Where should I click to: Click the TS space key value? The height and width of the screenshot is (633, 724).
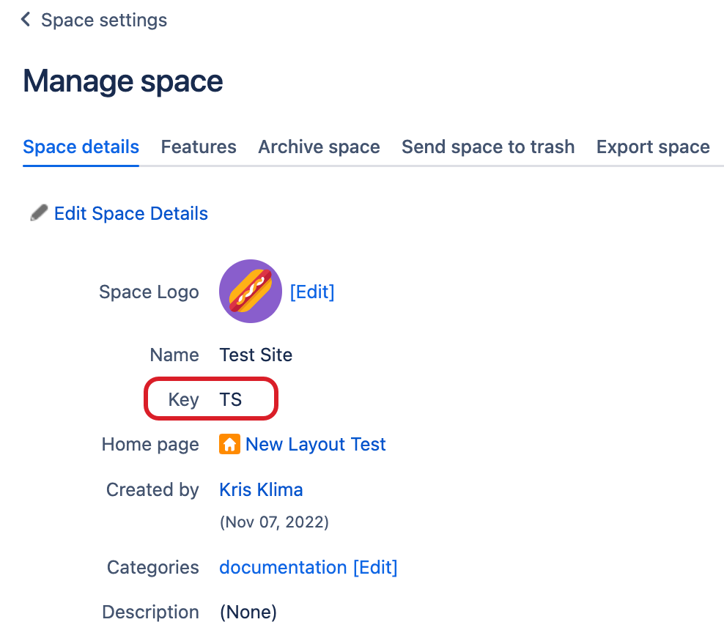point(231,399)
